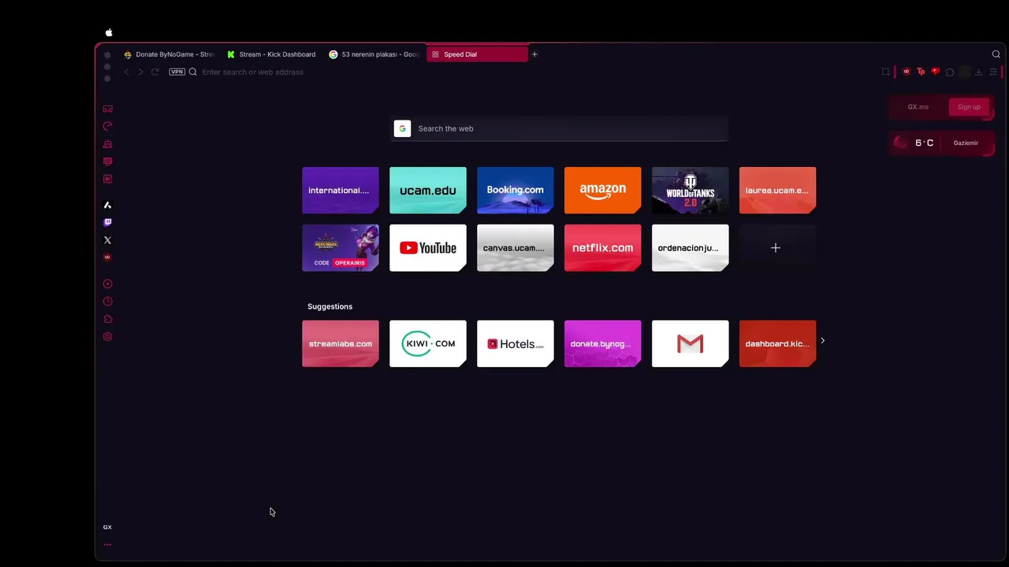
Task: Show next suggestions with right chevron
Action: [822, 341]
